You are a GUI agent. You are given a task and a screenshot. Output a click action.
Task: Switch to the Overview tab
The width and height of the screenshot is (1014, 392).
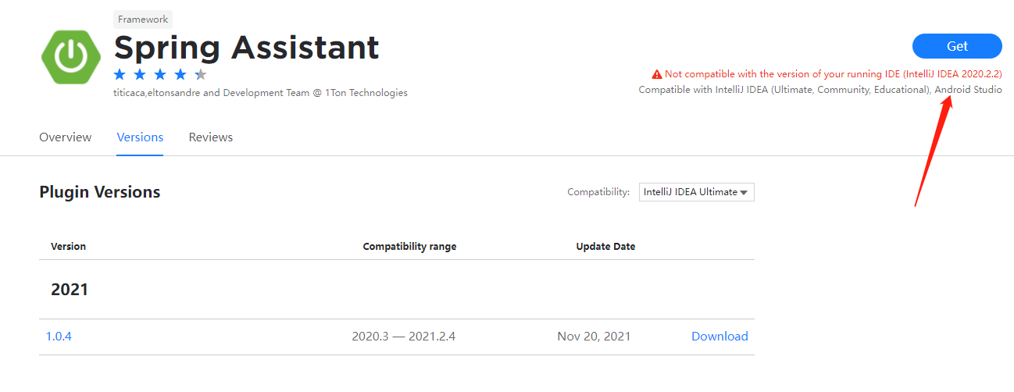pos(66,137)
